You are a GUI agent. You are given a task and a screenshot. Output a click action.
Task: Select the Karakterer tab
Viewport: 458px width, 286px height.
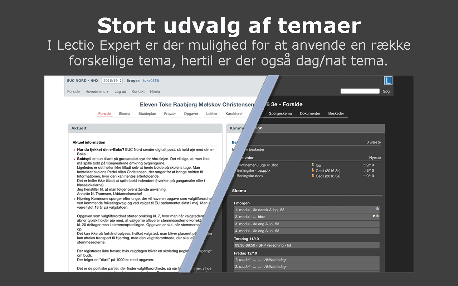coord(234,114)
